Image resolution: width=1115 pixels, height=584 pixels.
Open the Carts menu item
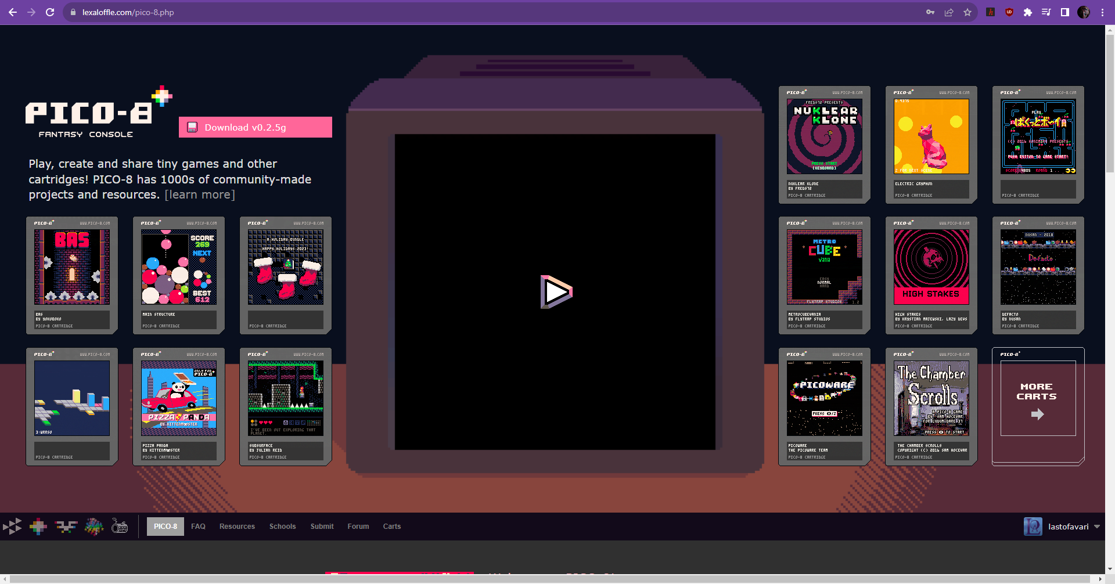pos(392,527)
